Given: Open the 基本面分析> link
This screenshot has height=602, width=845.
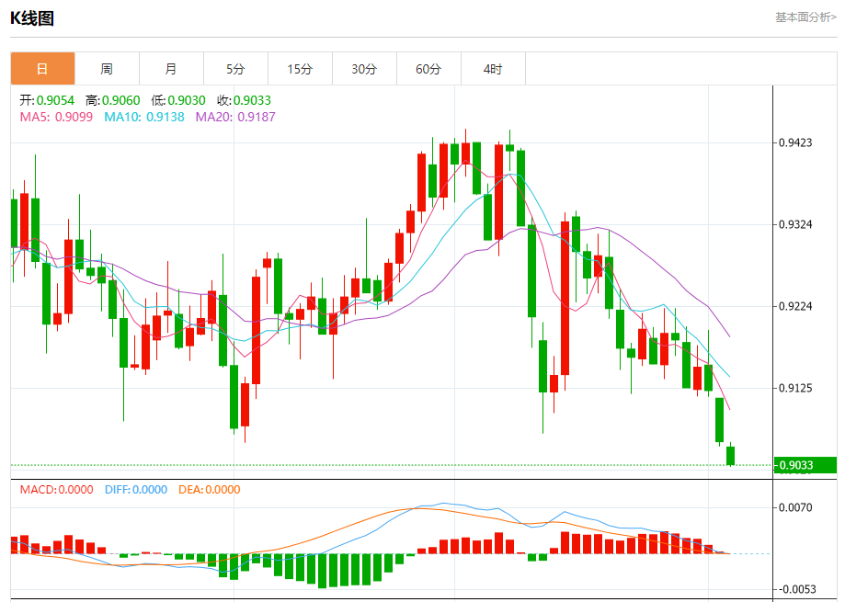Looking at the screenshot, I should tap(805, 17).
